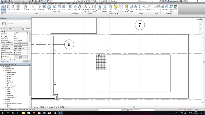The image size is (205, 115).
Task: Click the Edit Type button
Action: click(26, 29)
